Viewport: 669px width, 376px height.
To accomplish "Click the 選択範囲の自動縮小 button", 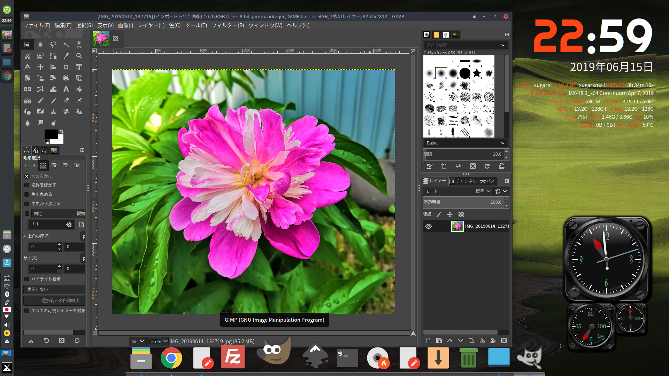I will tap(54, 300).
